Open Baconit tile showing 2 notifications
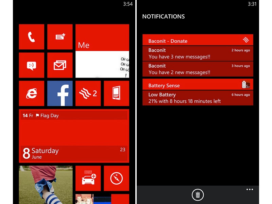 tap(88, 93)
